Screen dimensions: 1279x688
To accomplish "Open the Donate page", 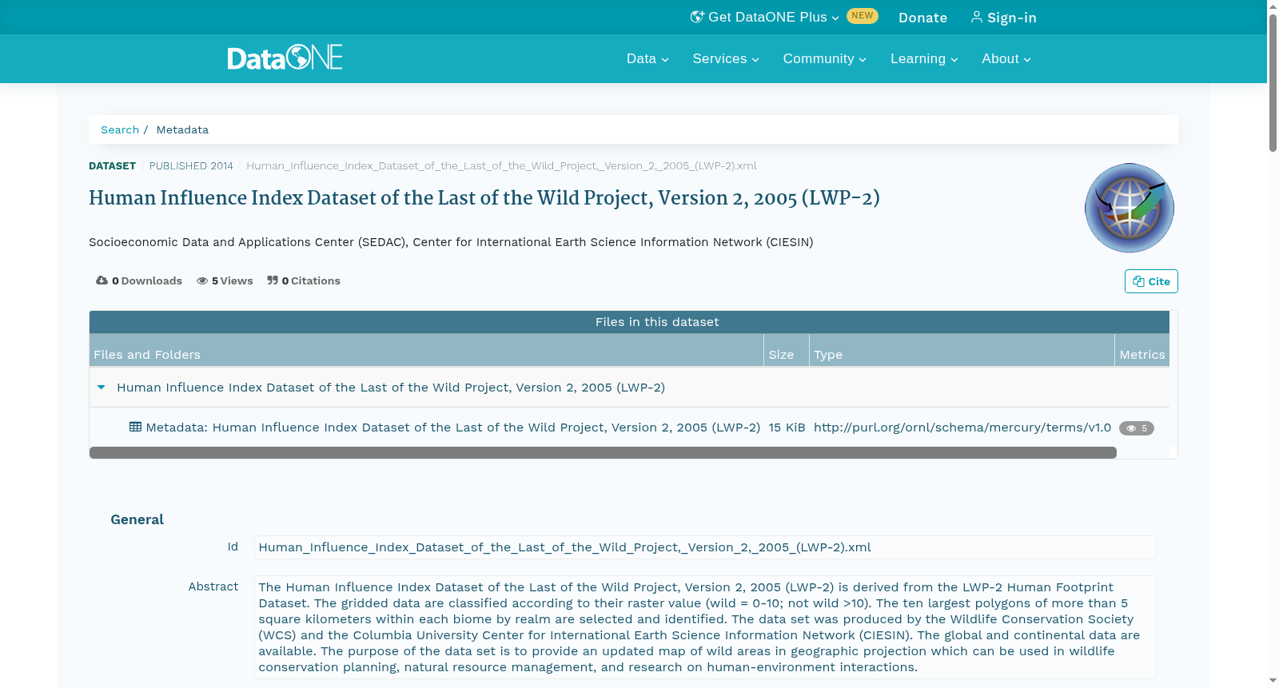I will [x=922, y=18].
